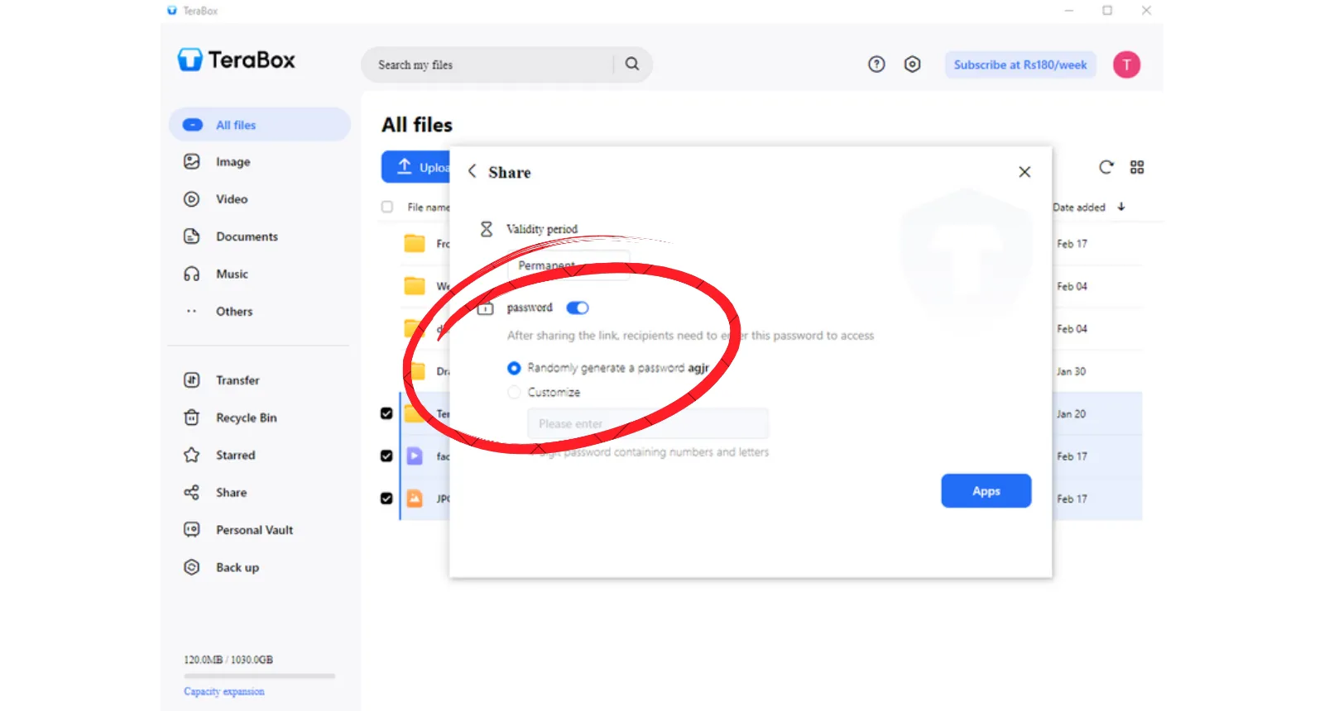The image size is (1324, 711).
Task: Click the search magnifier icon
Action: tap(632, 64)
